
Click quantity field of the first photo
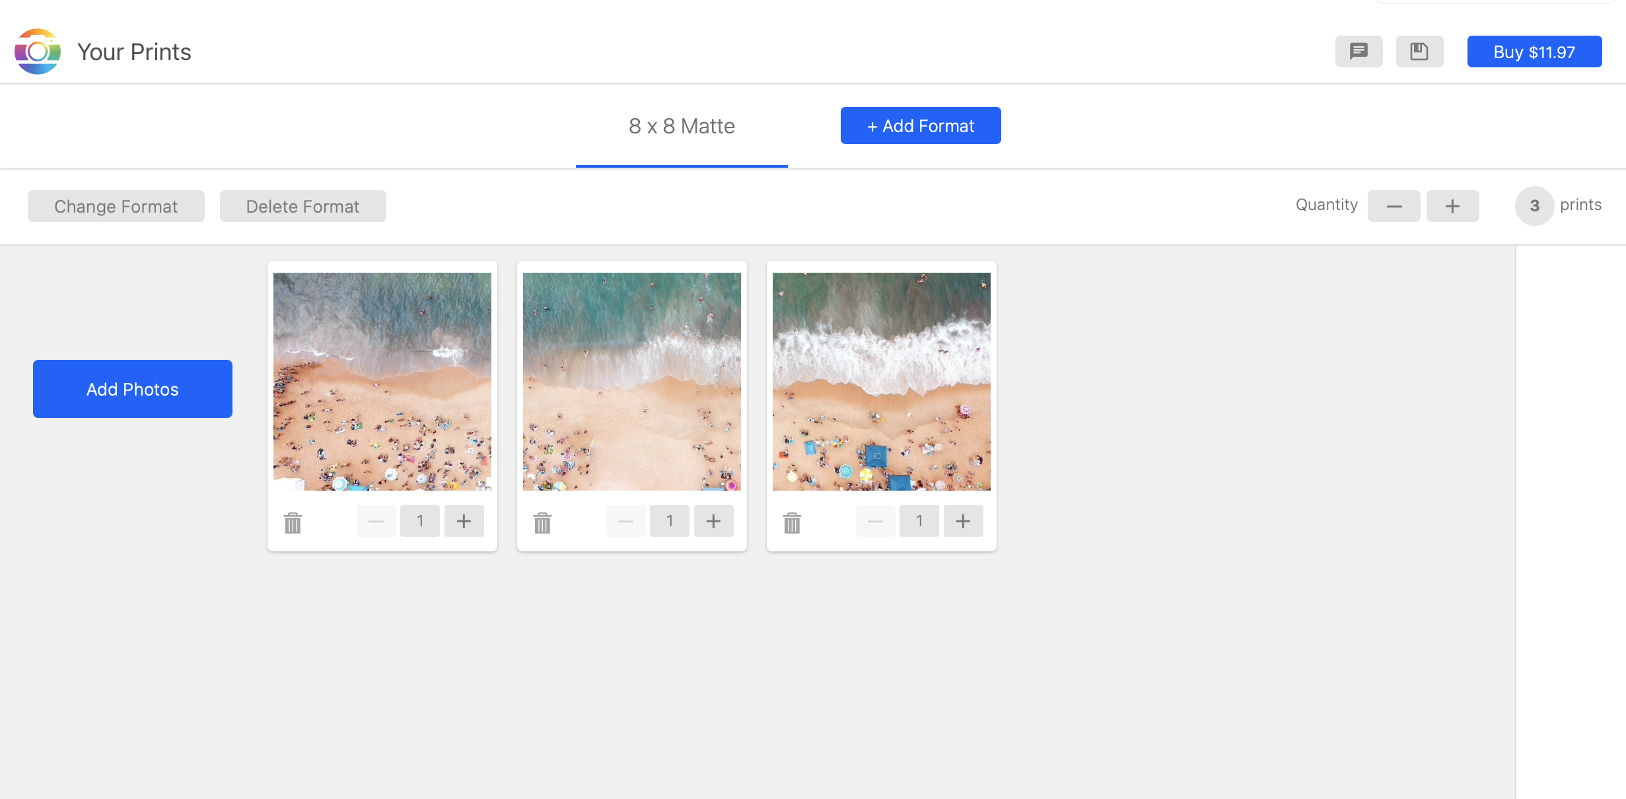[x=420, y=521]
